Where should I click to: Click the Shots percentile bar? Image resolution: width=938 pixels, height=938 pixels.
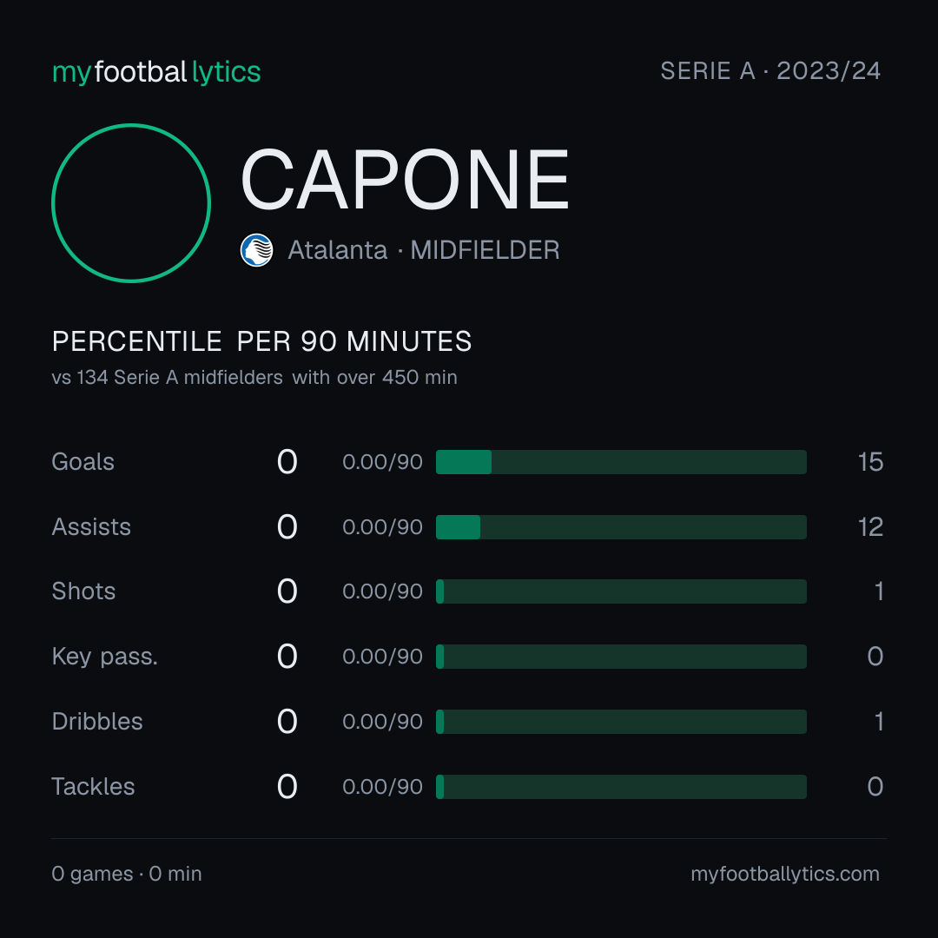click(621, 591)
